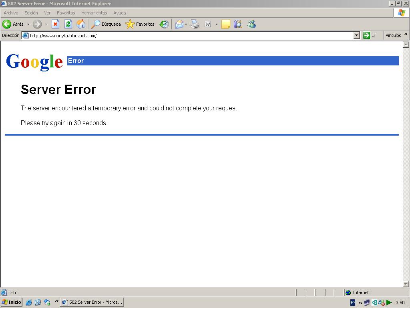This screenshot has width=410, height=321.
Task: Open the Inicio start menu
Action: point(12,302)
